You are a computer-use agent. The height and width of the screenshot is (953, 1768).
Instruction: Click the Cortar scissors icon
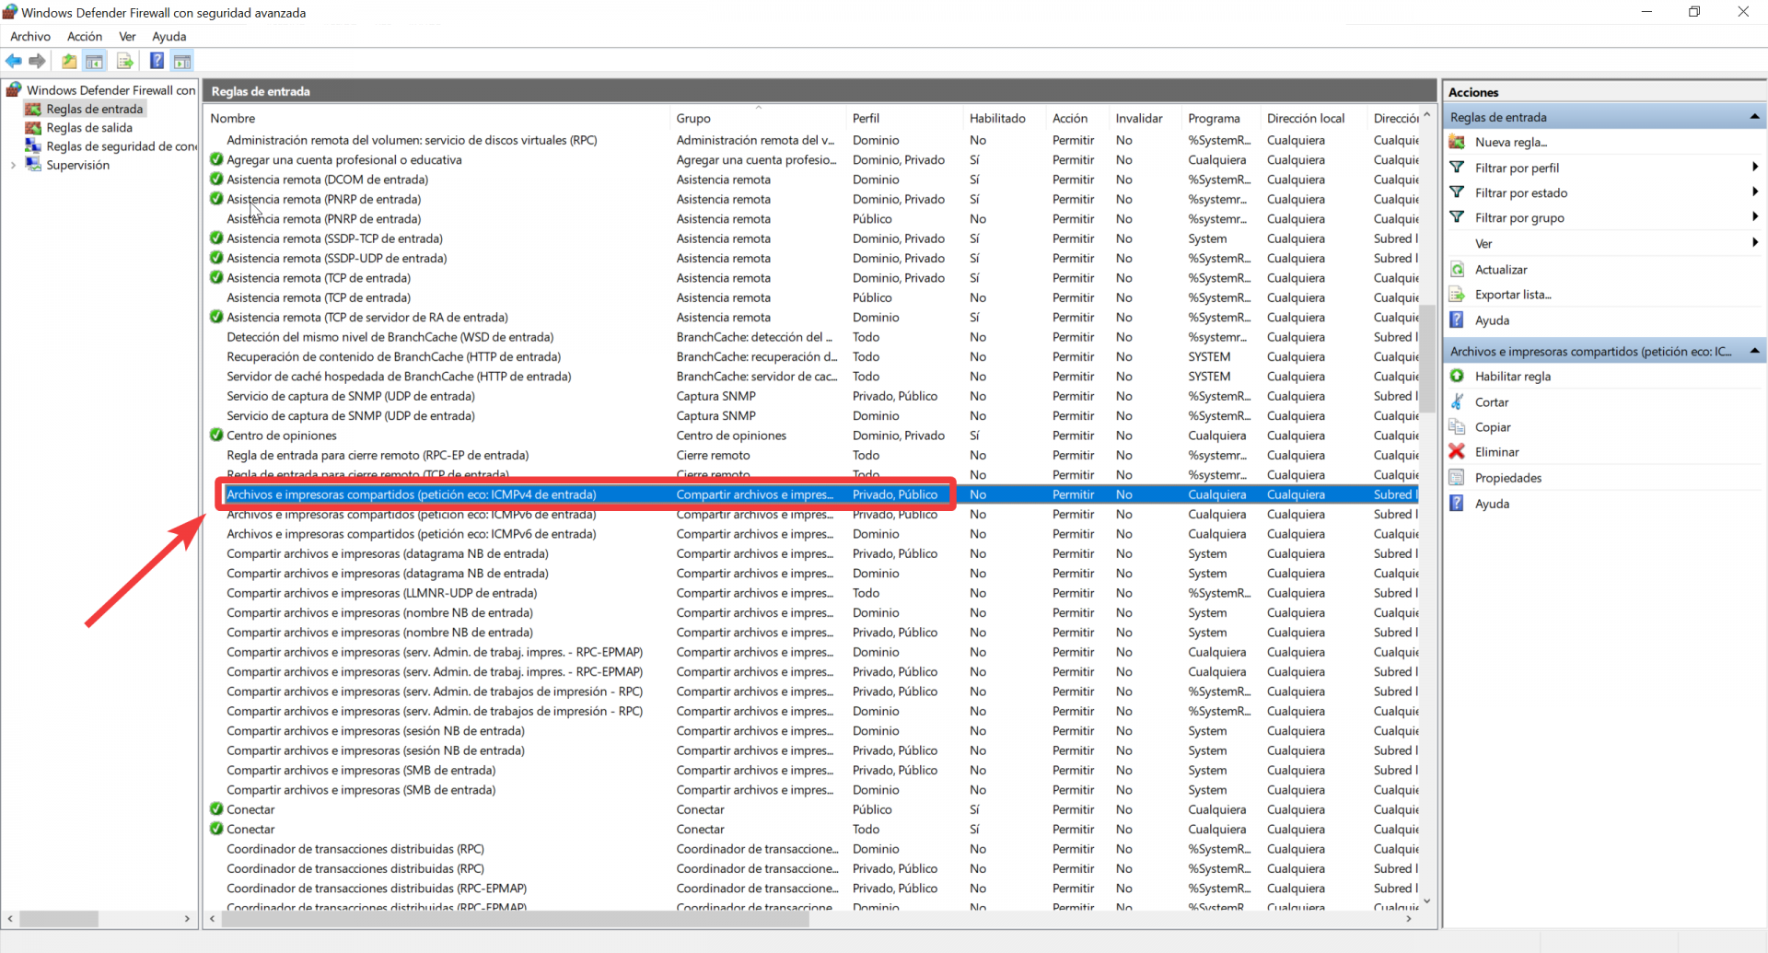coord(1457,401)
